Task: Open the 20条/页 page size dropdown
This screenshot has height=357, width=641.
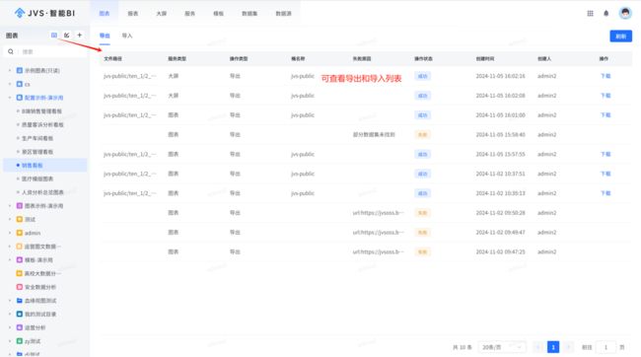Action: [x=502, y=347]
